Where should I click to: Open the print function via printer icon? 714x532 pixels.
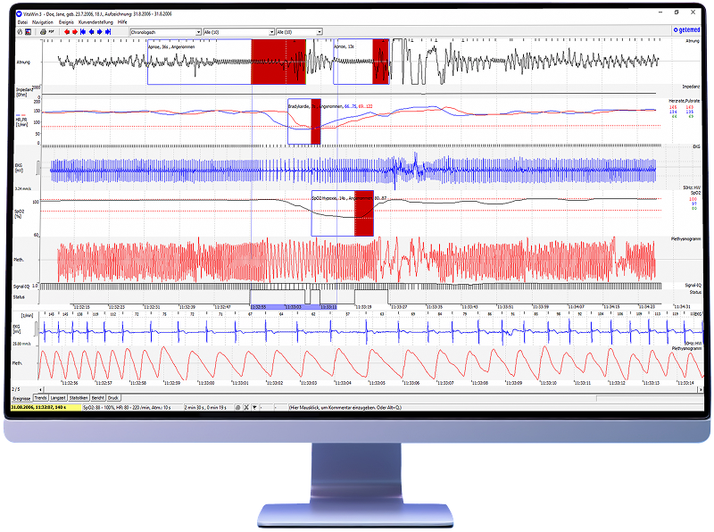[x=43, y=31]
